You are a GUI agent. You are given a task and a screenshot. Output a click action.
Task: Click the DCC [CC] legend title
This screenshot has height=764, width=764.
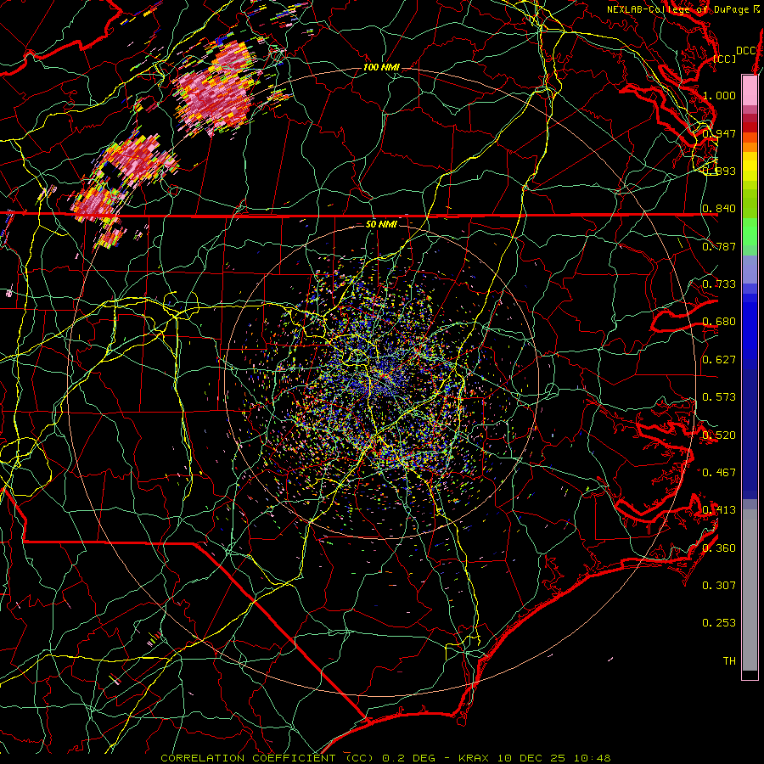point(733,54)
